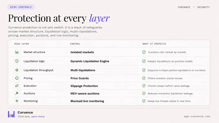
Task: Open the earn more link
Action: pos(38,117)
